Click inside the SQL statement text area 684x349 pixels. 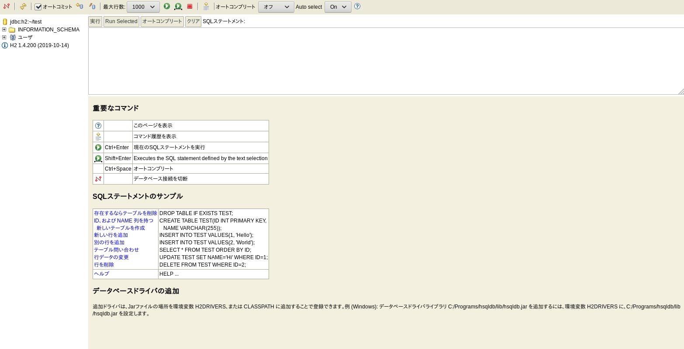(386, 61)
